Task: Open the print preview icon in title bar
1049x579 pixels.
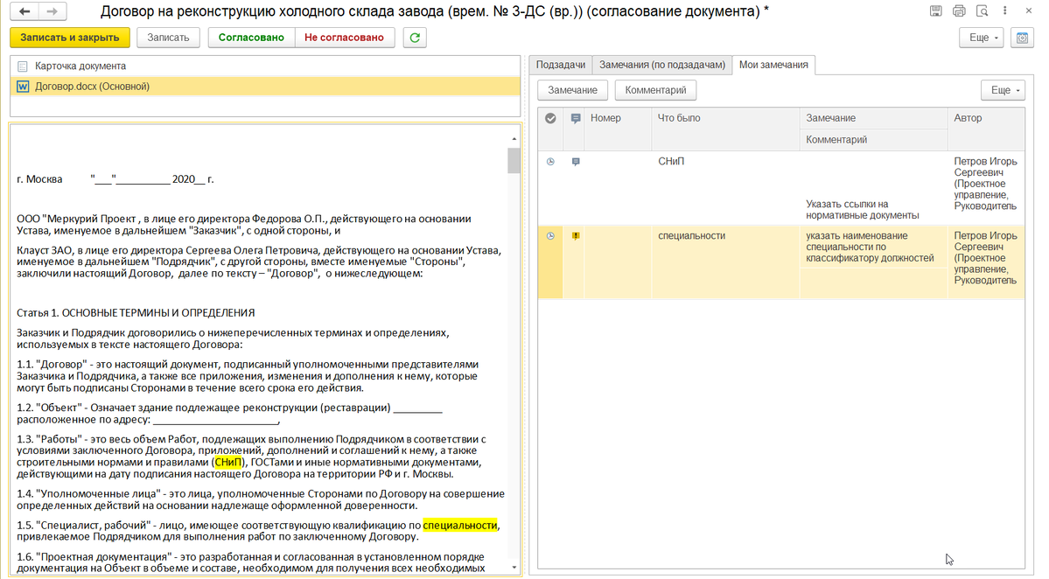Action: pos(982,10)
